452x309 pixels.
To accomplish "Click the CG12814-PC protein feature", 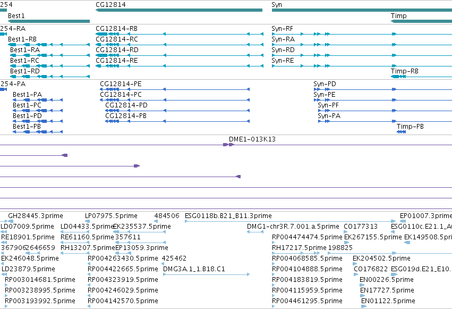I will coord(175,100).
